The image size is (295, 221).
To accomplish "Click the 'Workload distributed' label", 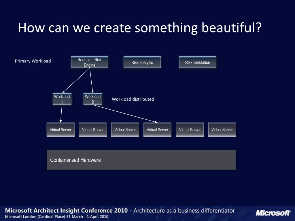I will tap(133, 99).
